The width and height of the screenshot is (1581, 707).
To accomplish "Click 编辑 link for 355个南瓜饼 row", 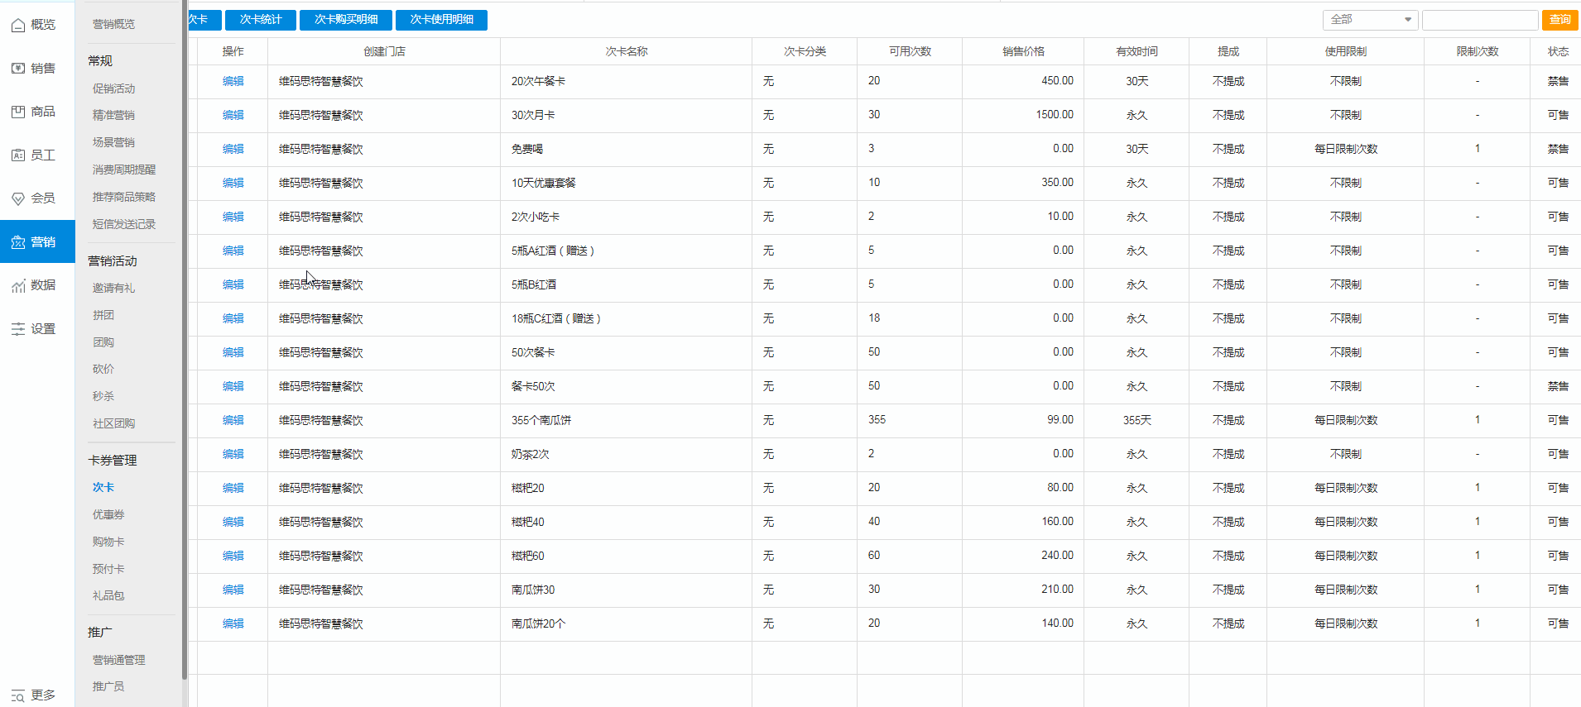I will (x=233, y=421).
